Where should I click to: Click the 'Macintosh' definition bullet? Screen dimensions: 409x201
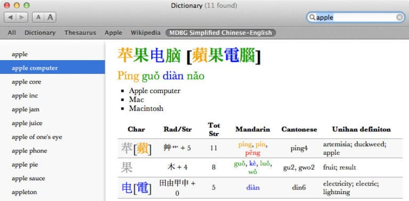146,108
